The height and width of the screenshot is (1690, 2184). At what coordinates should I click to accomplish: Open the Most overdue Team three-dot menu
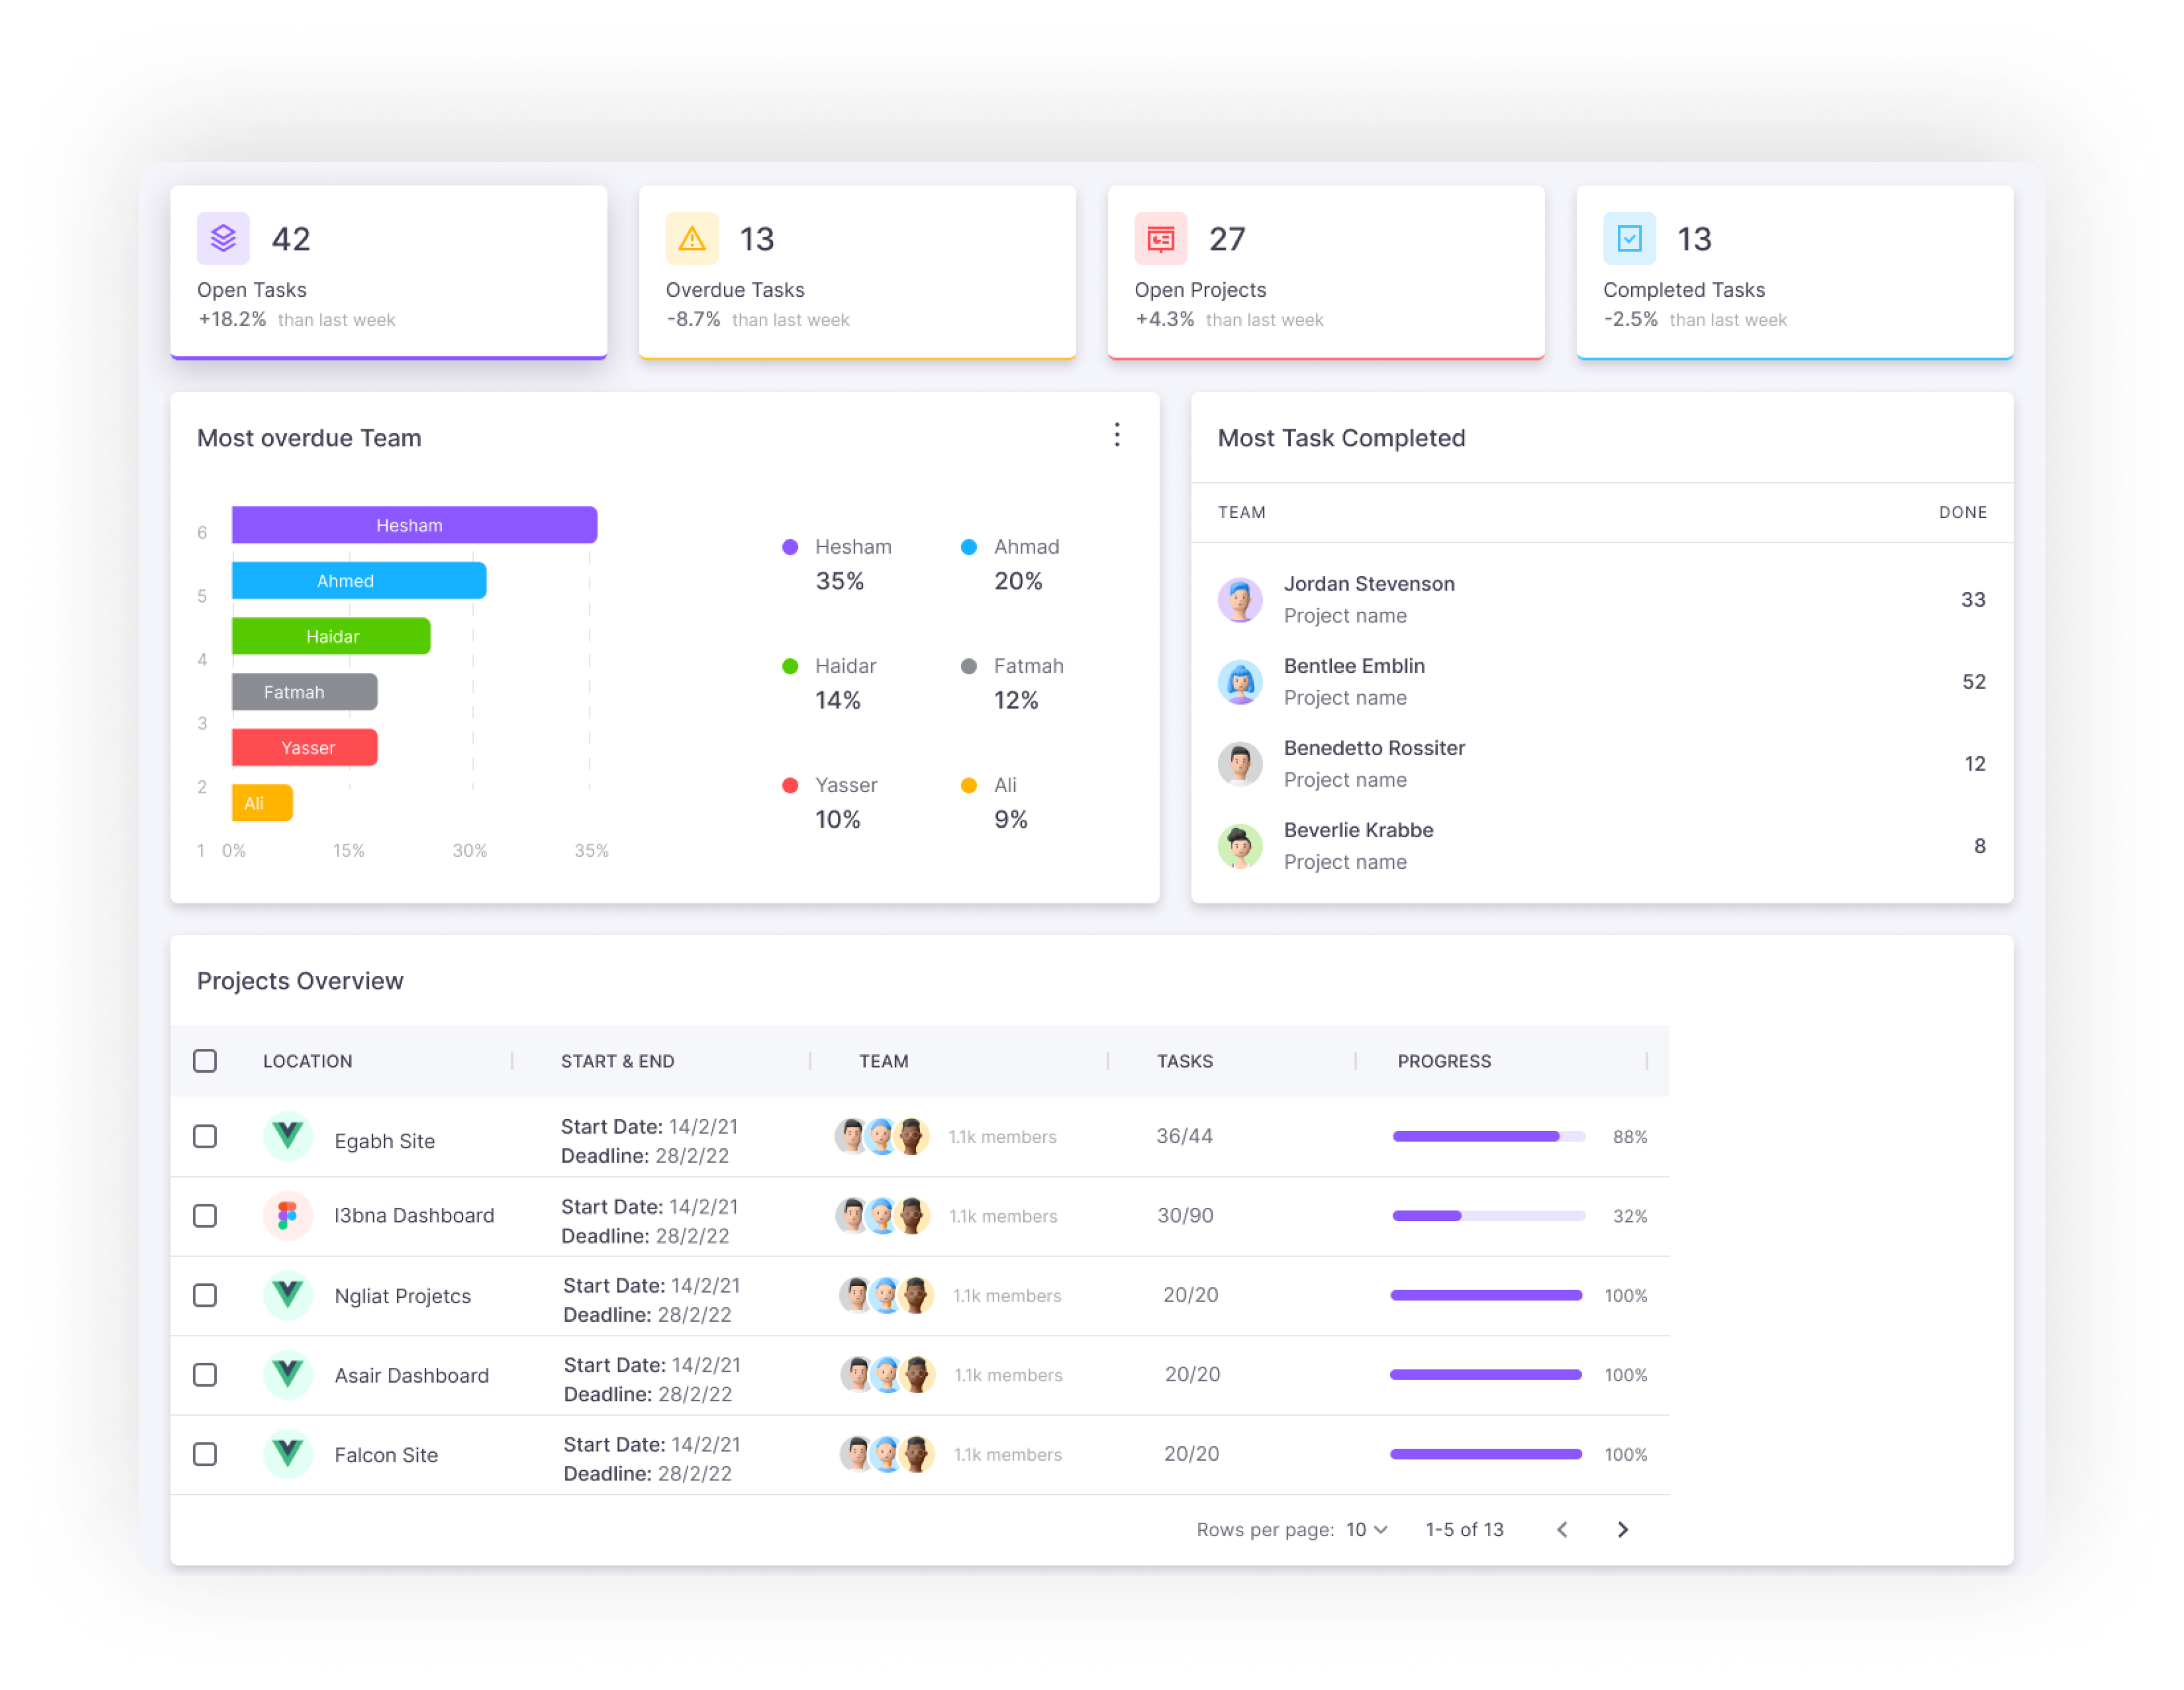pyautogui.click(x=1117, y=434)
